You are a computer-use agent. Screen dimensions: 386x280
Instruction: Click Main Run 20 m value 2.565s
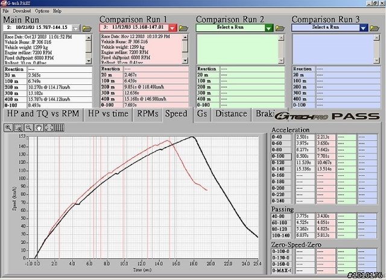(x=60, y=75)
